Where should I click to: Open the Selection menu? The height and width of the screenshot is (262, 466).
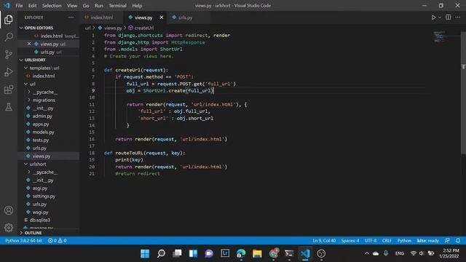[x=52, y=6]
